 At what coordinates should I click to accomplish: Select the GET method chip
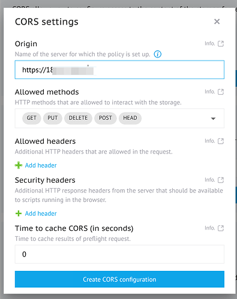[x=32, y=118]
